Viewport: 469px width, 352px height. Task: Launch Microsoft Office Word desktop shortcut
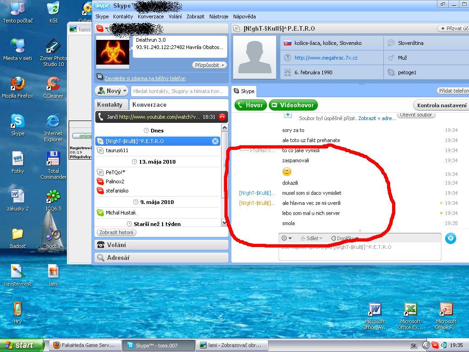click(x=375, y=316)
